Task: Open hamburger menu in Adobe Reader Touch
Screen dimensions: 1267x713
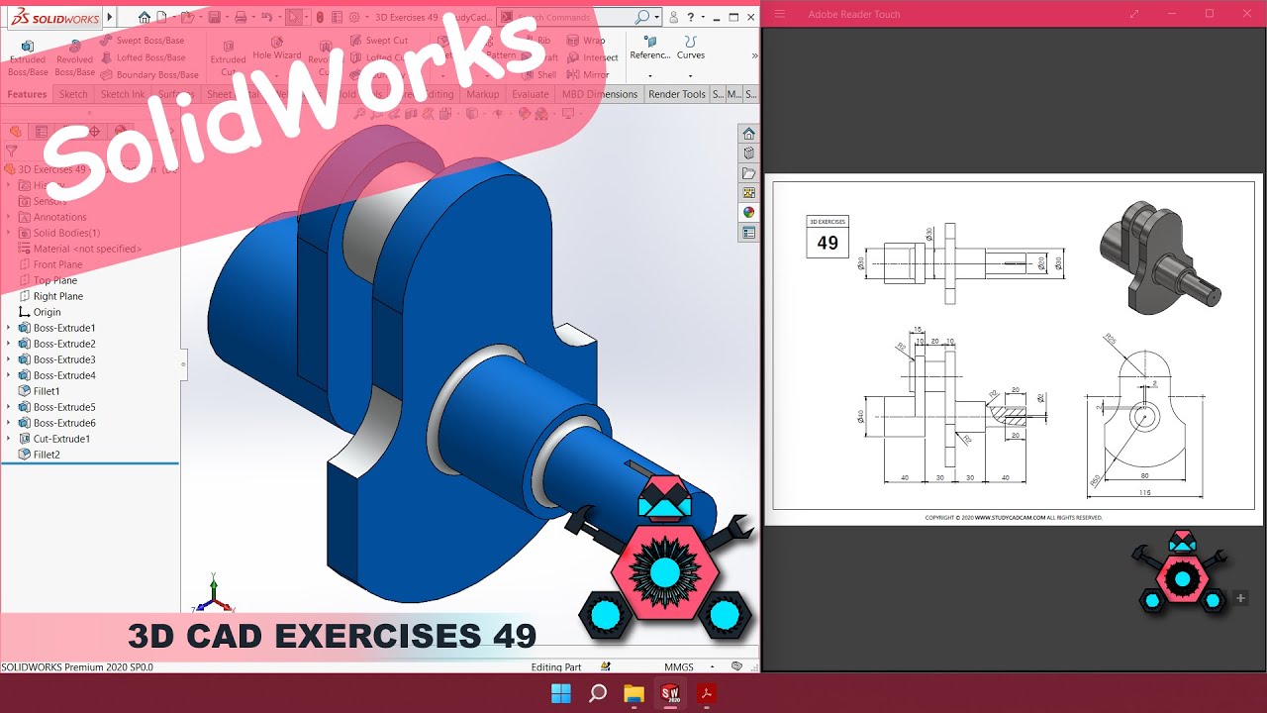Action: tap(780, 14)
